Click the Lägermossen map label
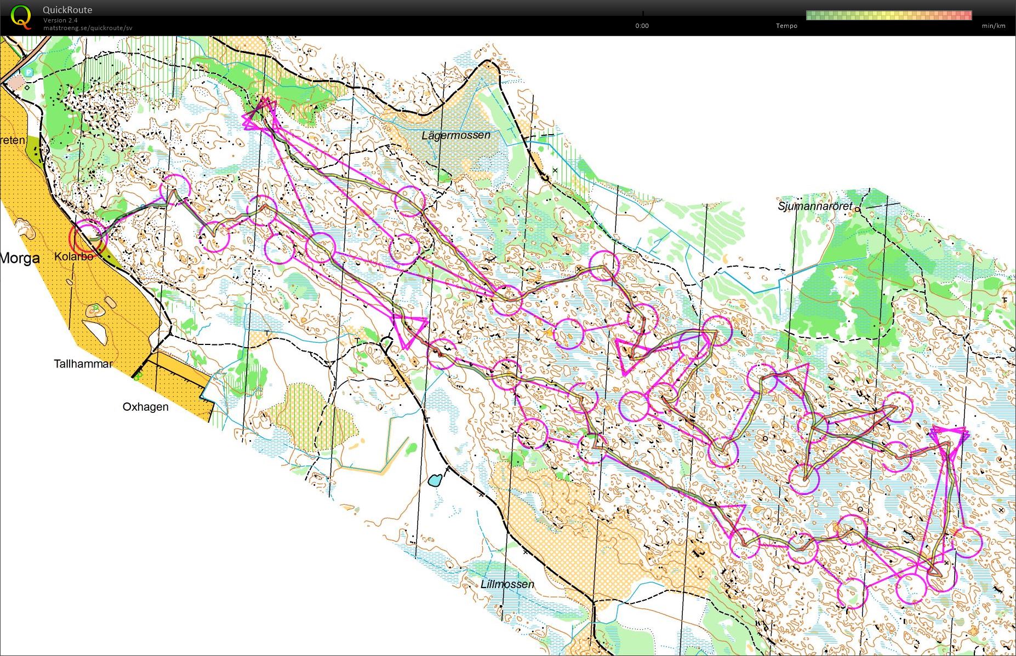The image size is (1016, 656). 456,135
